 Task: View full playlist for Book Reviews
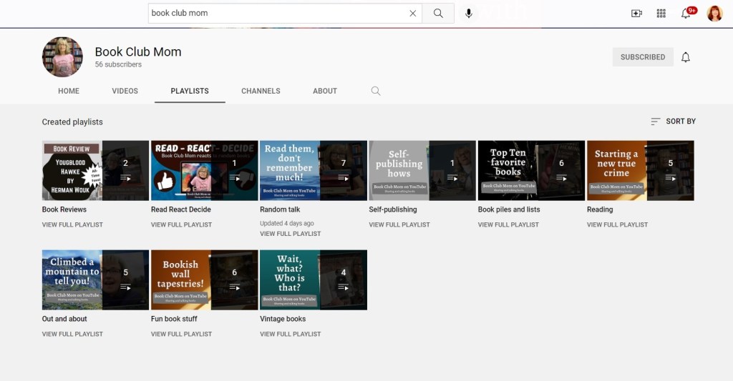[72, 224]
